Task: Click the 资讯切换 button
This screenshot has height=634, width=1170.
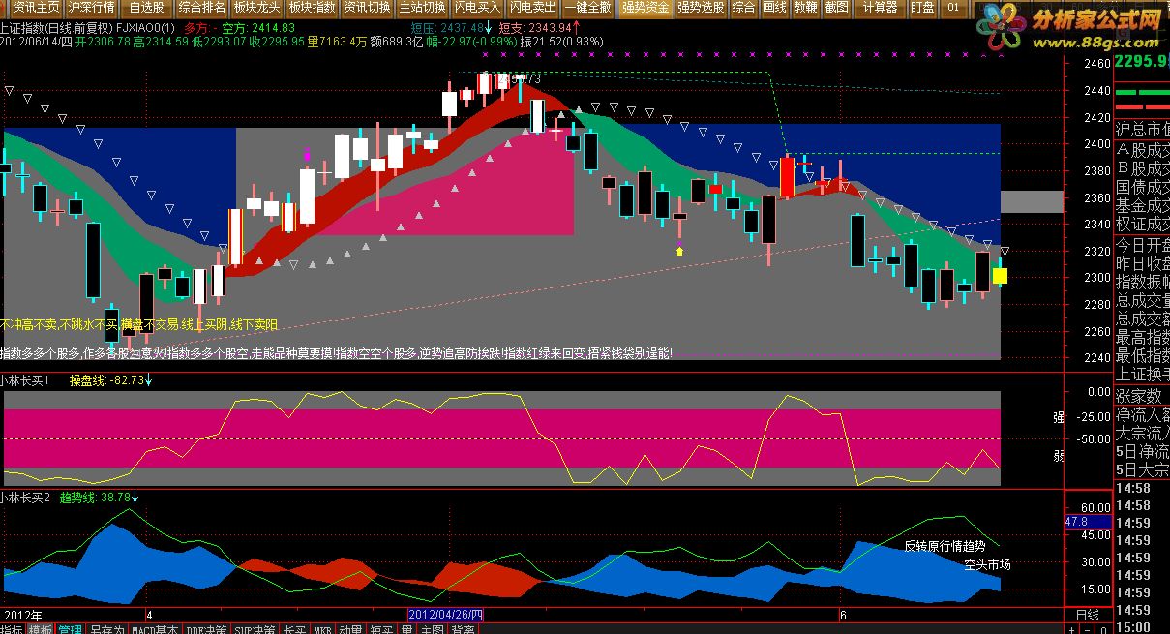Action: click(368, 7)
